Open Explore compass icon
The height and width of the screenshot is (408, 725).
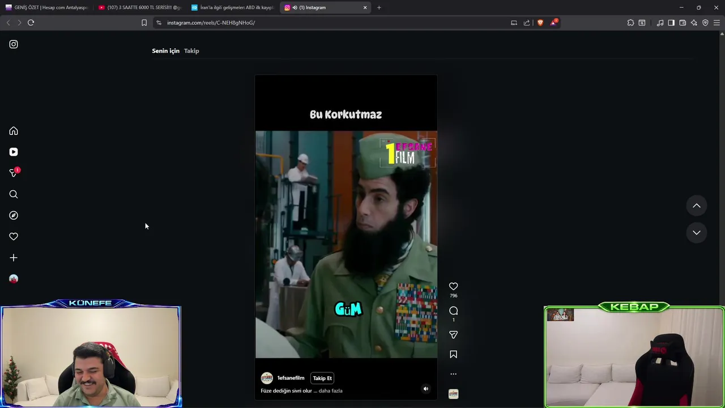[x=14, y=215]
